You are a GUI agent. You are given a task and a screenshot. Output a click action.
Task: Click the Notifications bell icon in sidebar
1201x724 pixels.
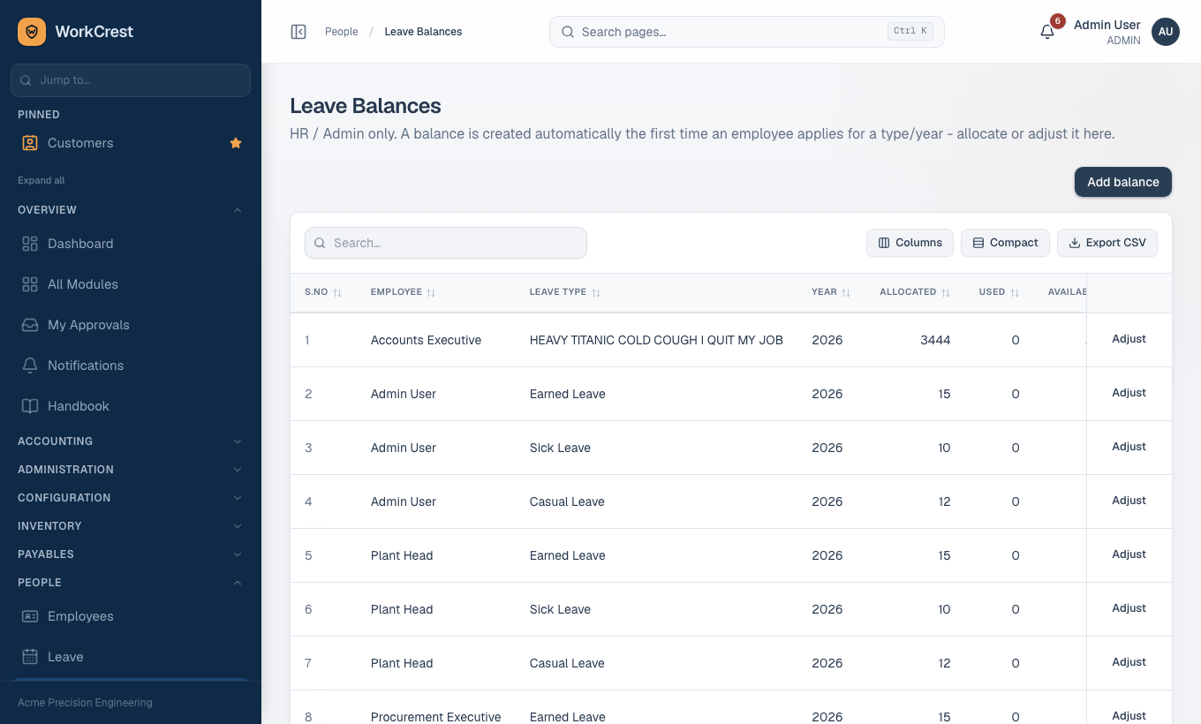tap(30, 366)
